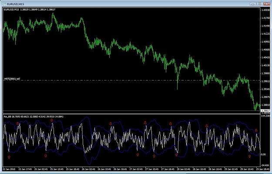
Task: Click the 25 Jan 02:45 time label
Action: (x=41, y=169)
